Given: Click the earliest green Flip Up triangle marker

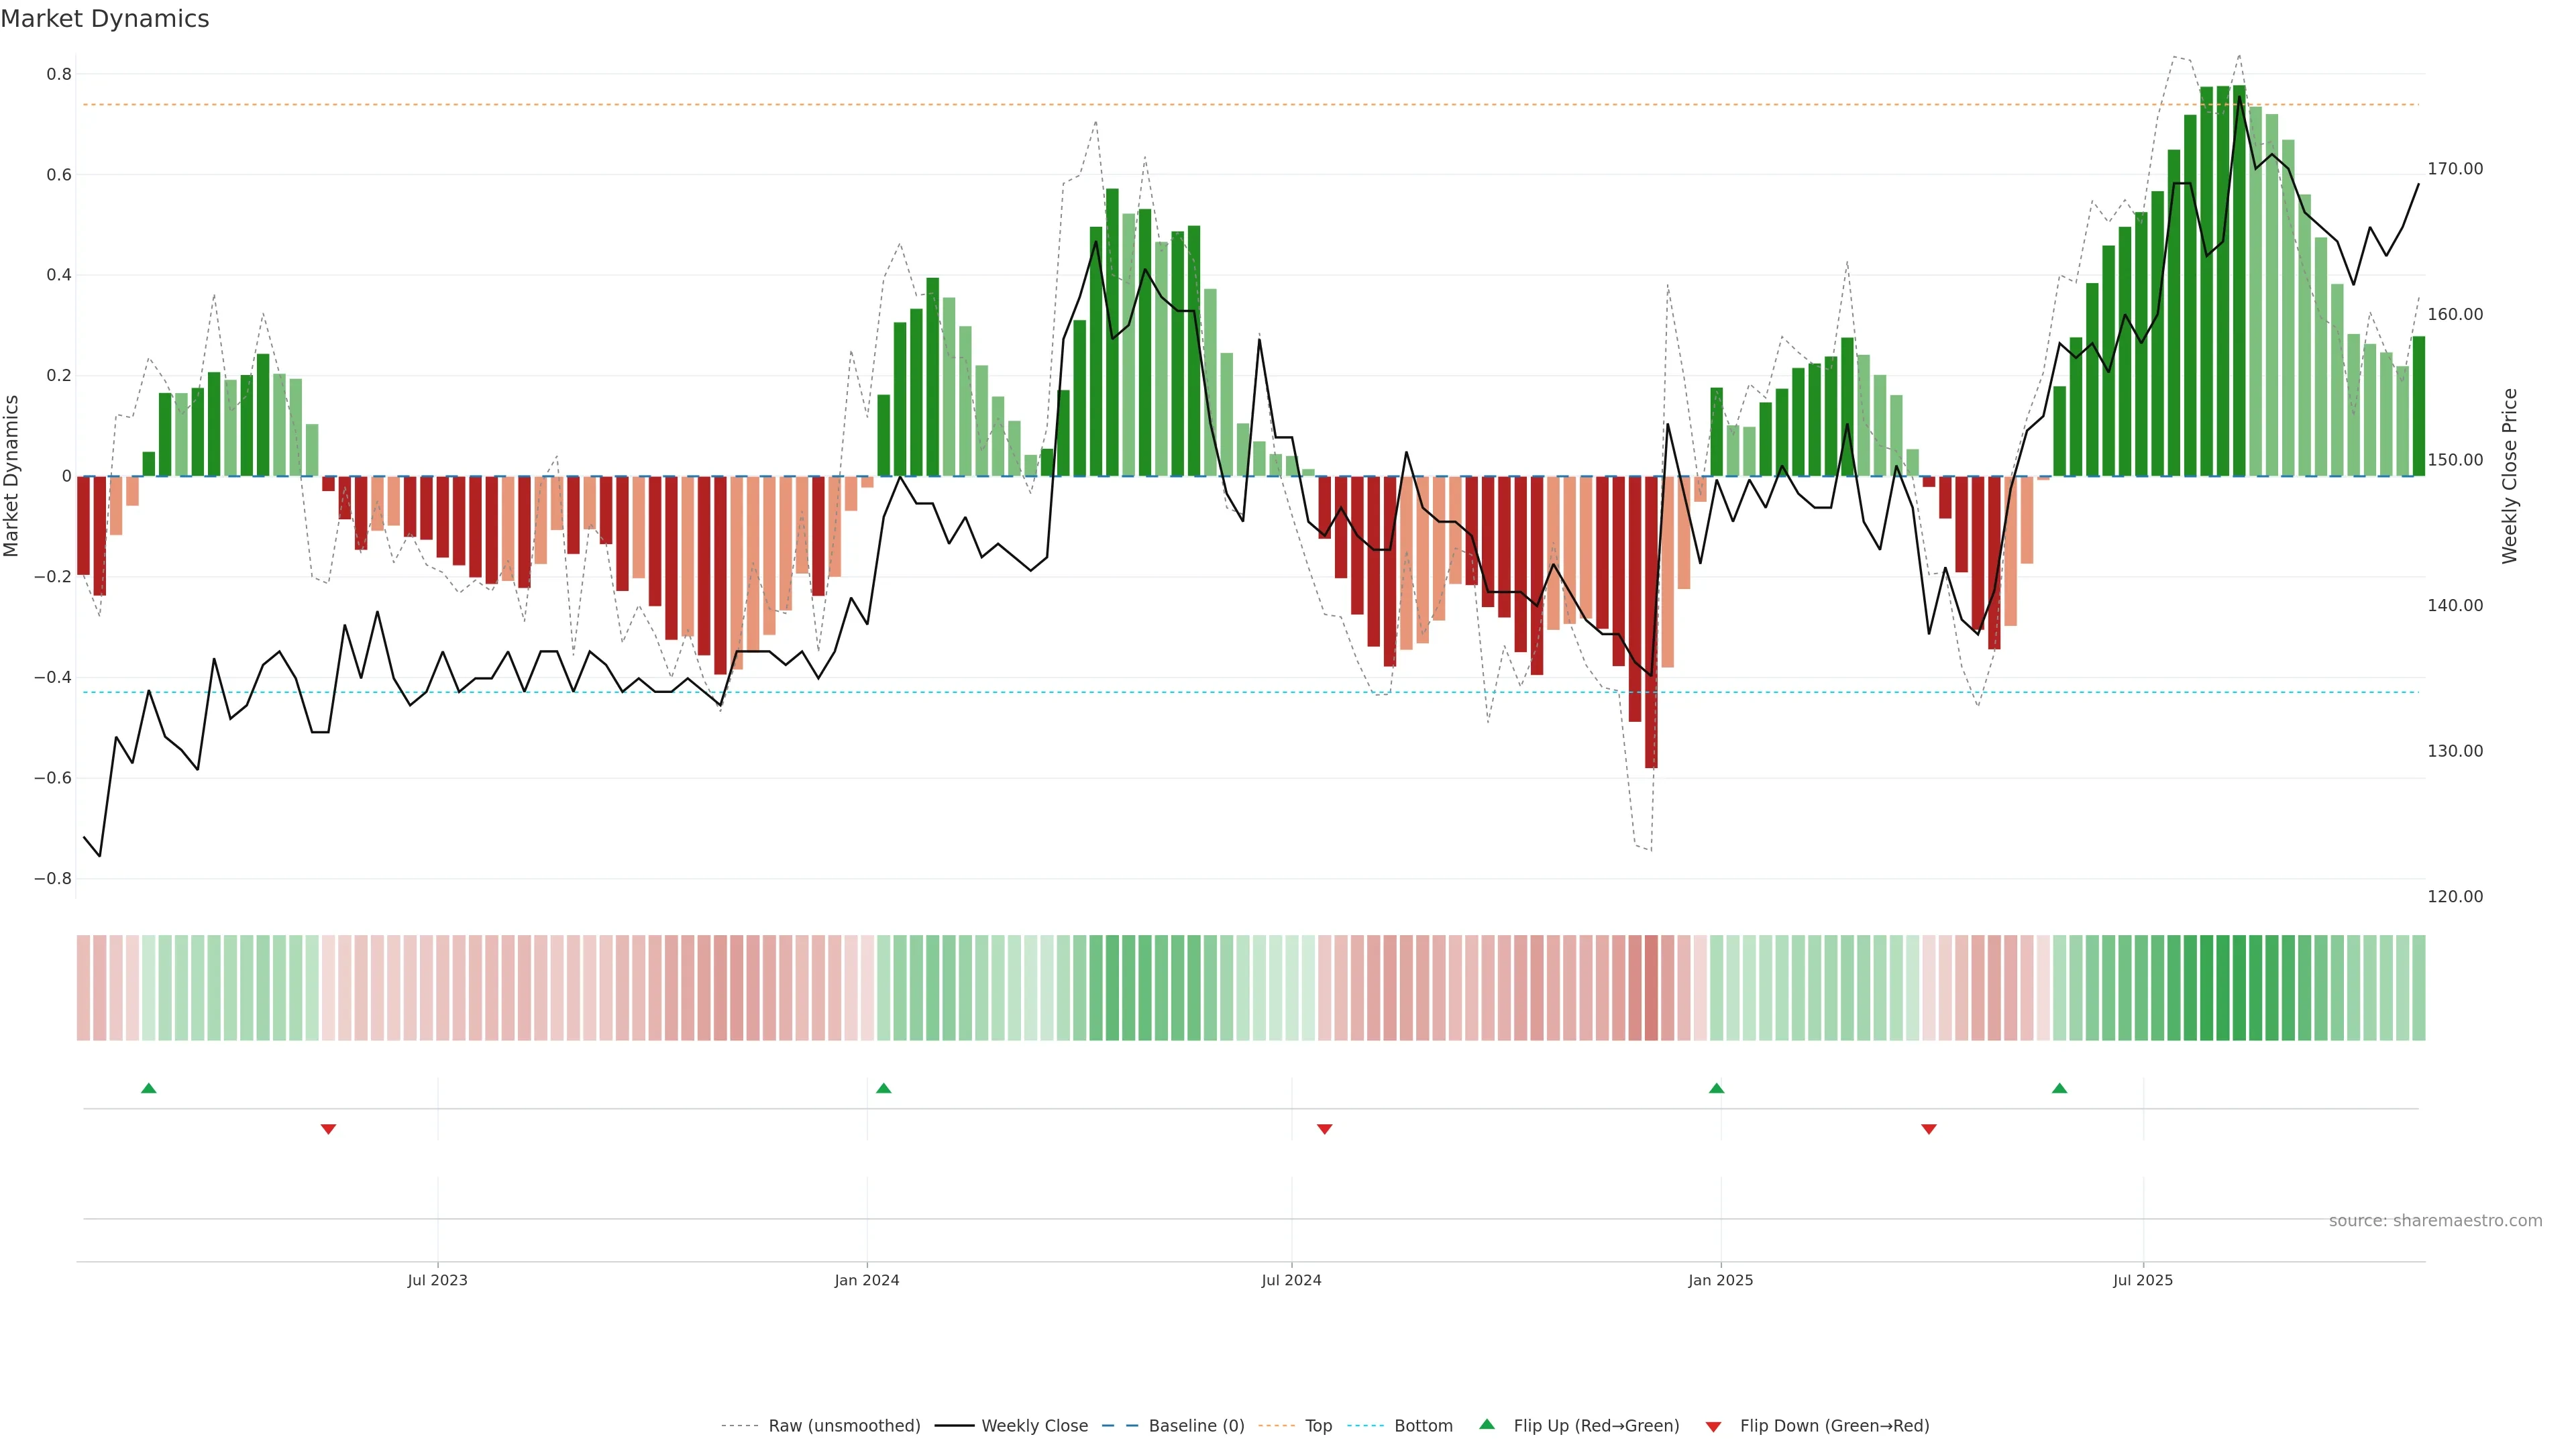Looking at the screenshot, I should pyautogui.click(x=149, y=1088).
